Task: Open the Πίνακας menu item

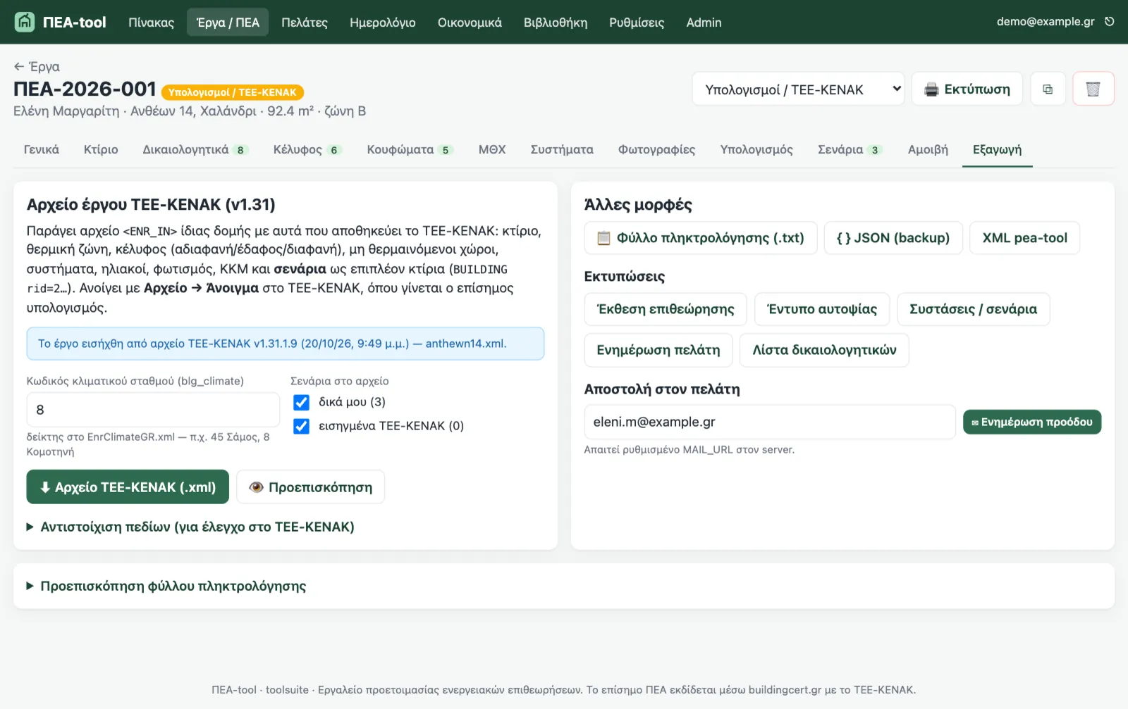Action: click(x=151, y=23)
